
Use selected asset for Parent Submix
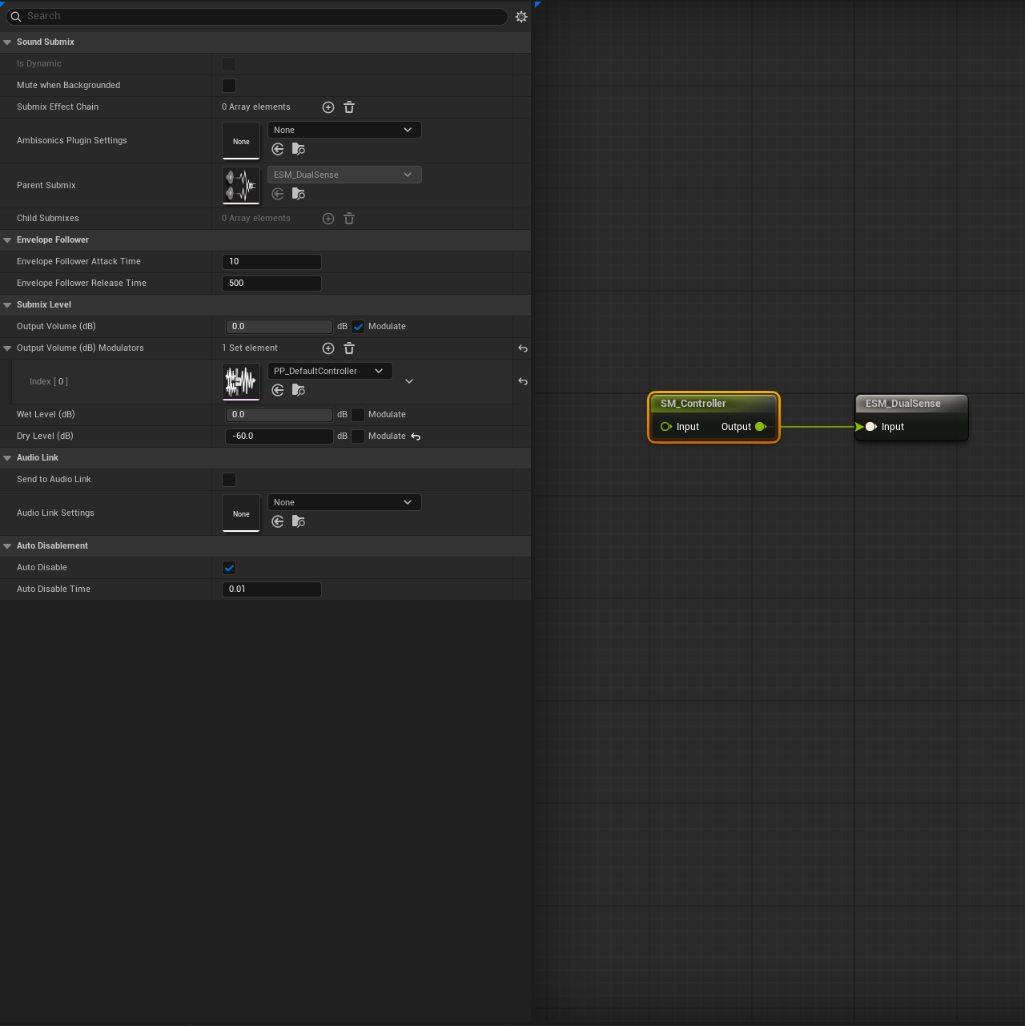pos(278,194)
